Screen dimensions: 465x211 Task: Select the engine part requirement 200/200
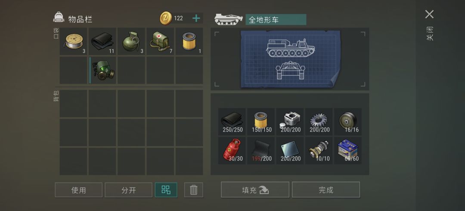pos(290,122)
